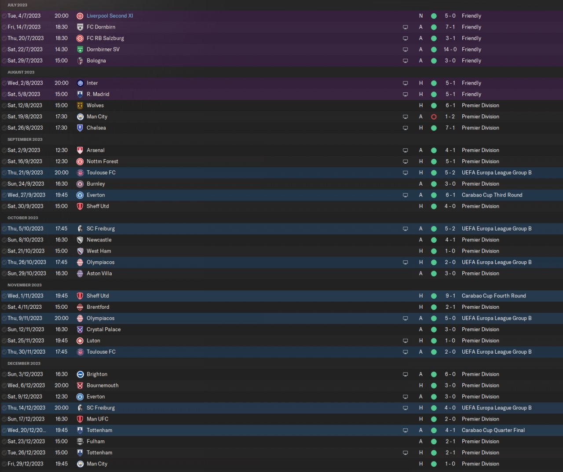Click the Brighton club badge icon
The image size is (563, 472).
click(80, 374)
